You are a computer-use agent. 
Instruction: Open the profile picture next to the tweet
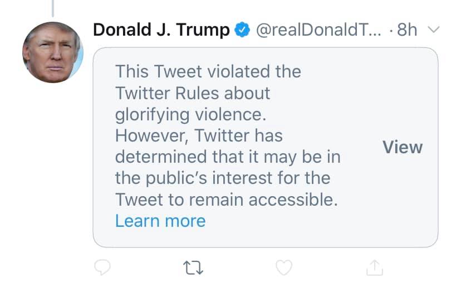[x=53, y=52]
